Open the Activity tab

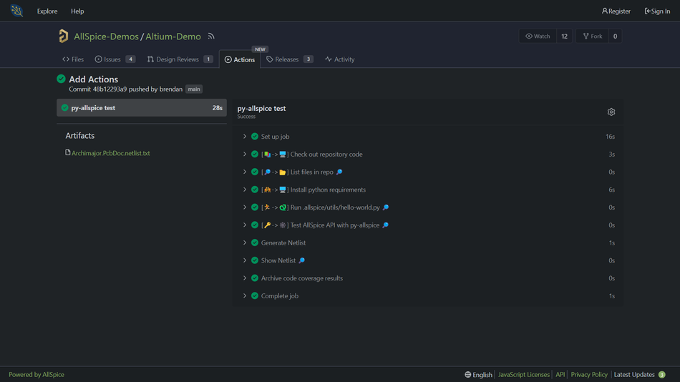pyautogui.click(x=339, y=59)
